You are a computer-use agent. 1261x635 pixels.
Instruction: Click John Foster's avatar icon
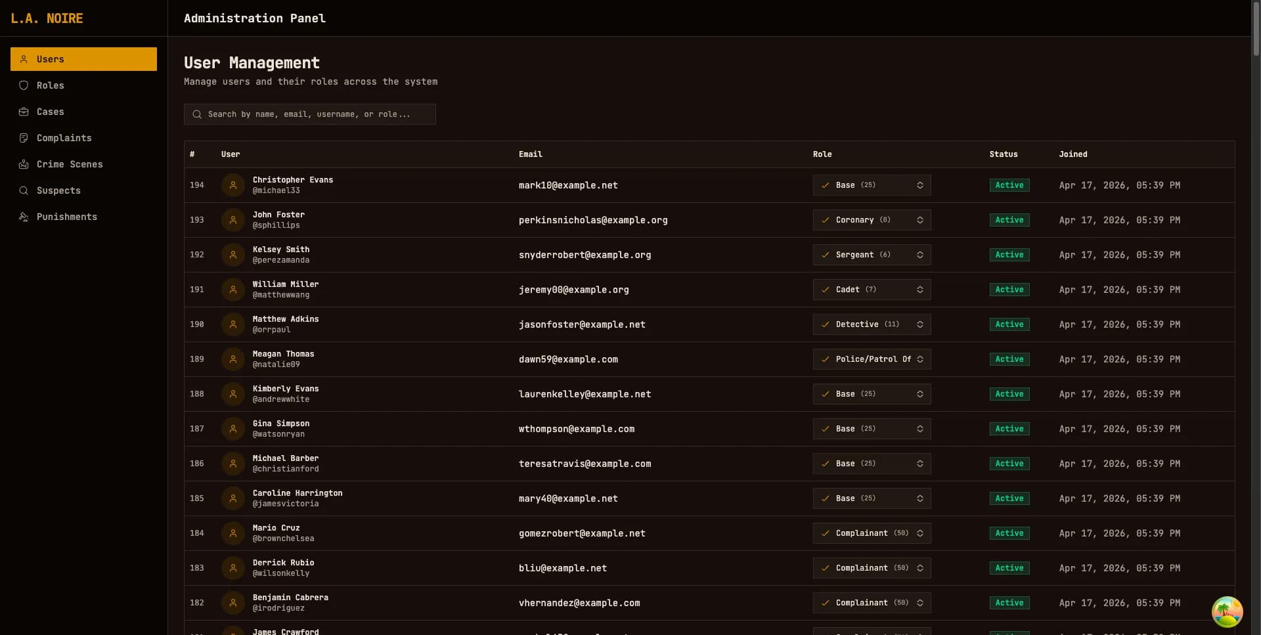(x=233, y=220)
